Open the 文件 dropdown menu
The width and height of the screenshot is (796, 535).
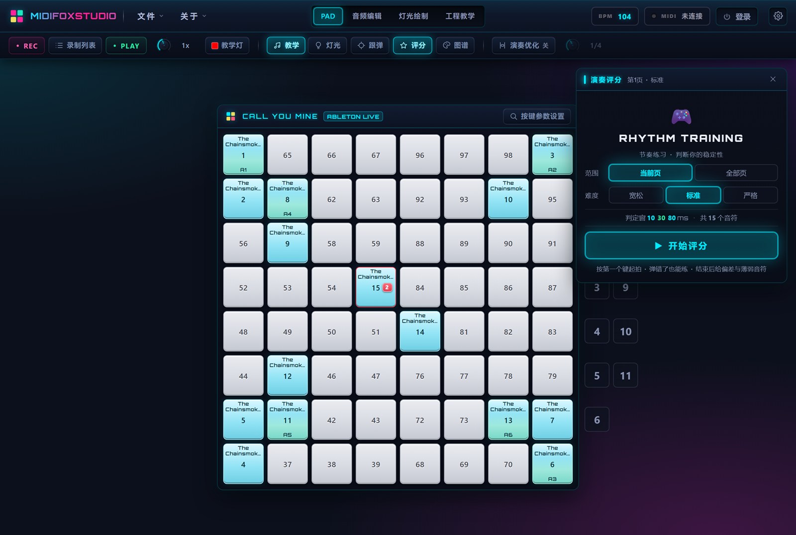click(150, 16)
